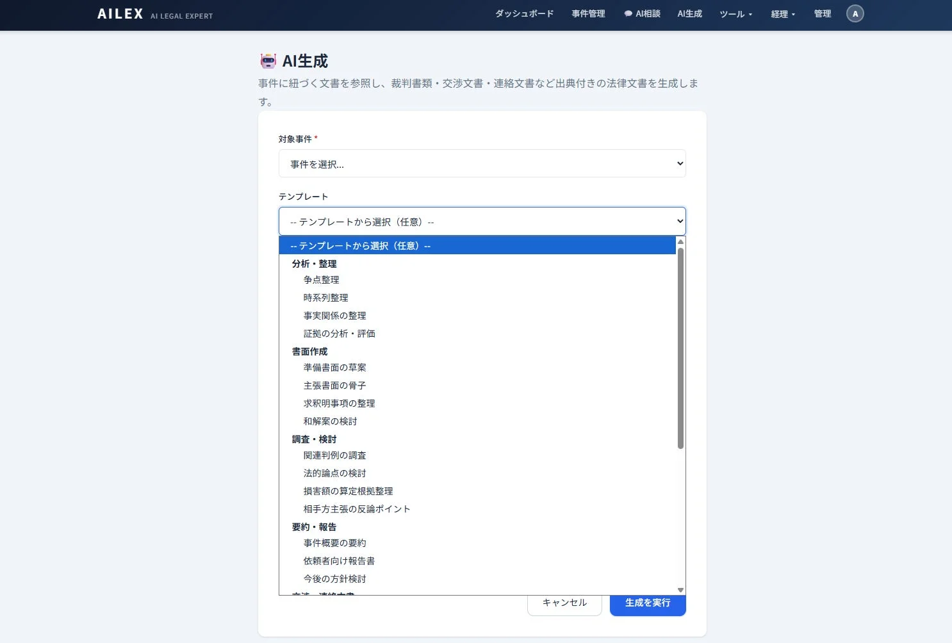The image size is (952, 643).
Task: Click the キャンセル button
Action: (x=564, y=603)
